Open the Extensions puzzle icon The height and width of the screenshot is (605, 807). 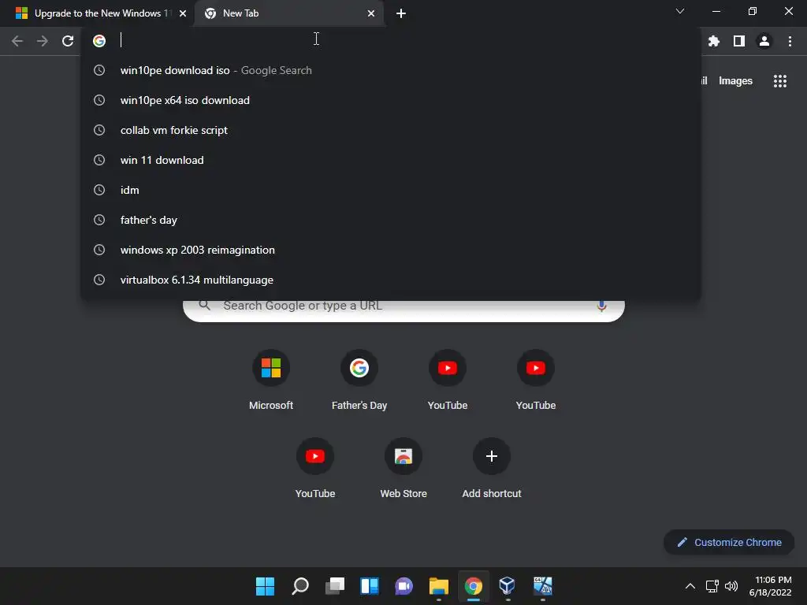714,41
